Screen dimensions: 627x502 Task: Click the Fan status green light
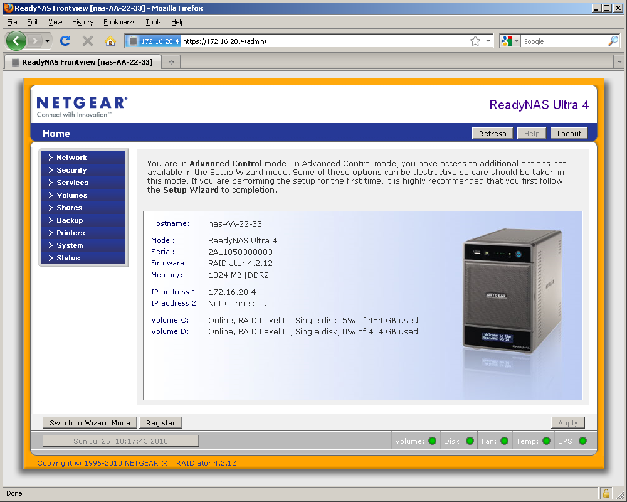tap(504, 441)
